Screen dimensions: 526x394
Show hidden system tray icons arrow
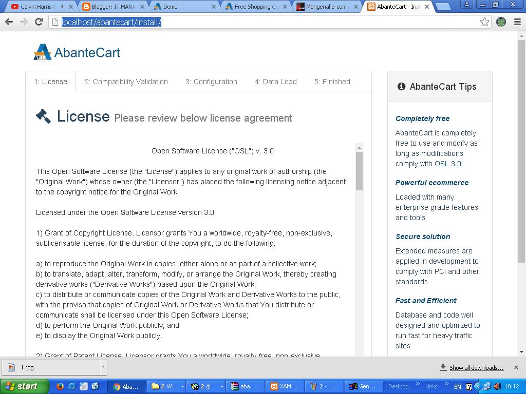(x=478, y=386)
